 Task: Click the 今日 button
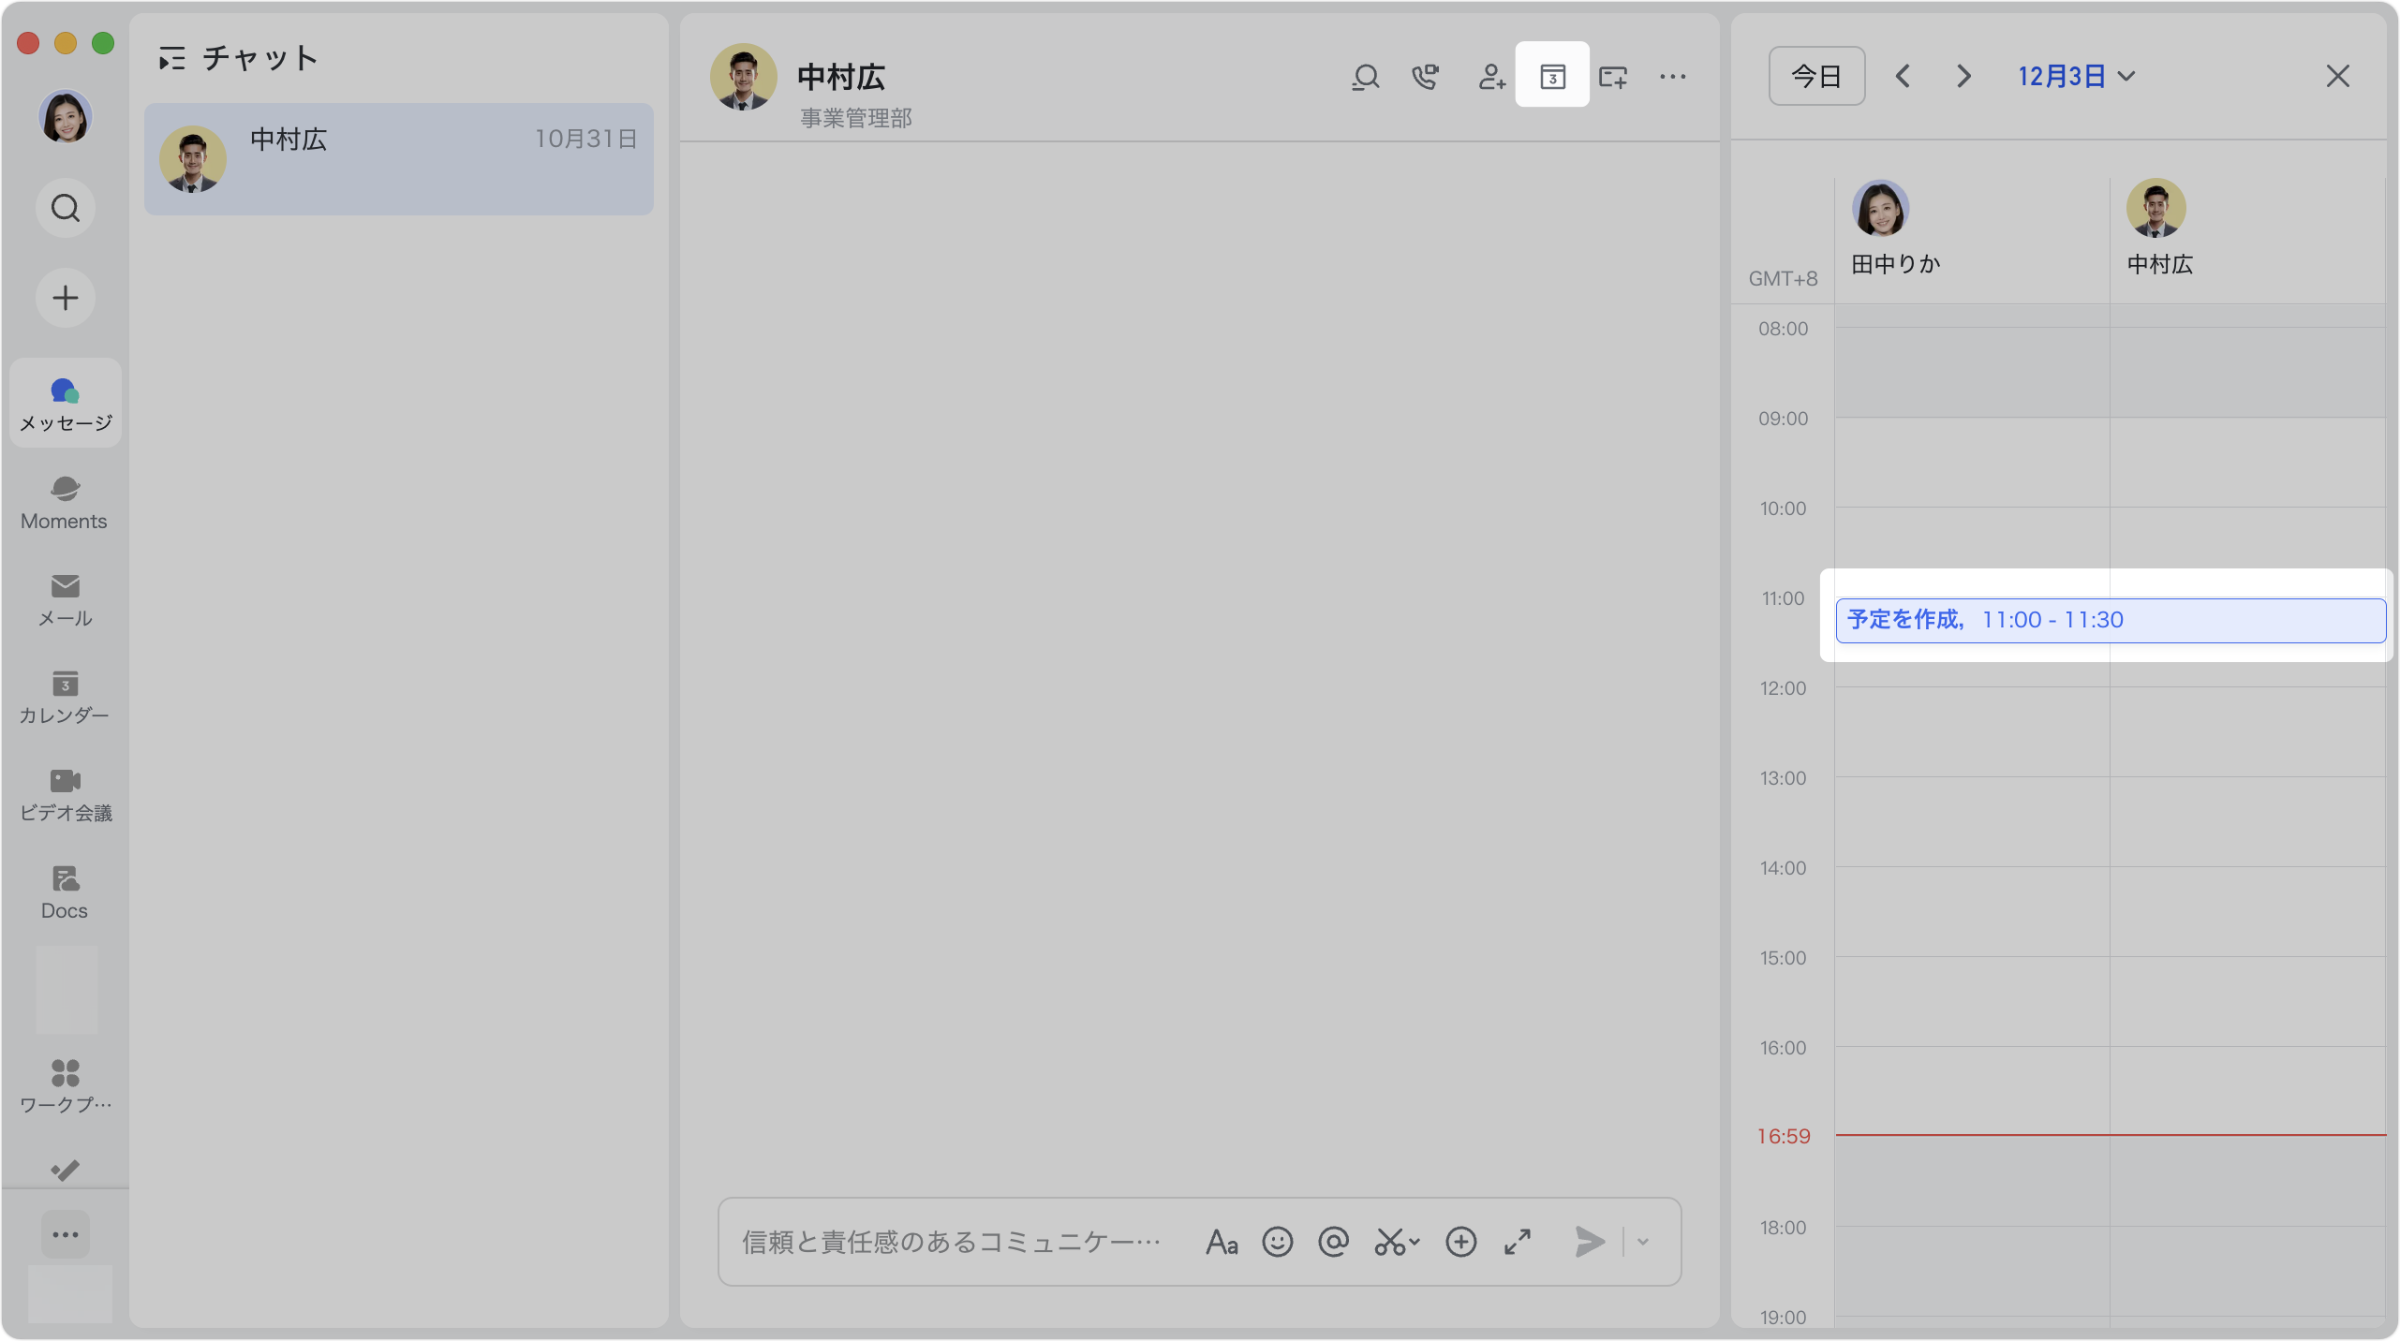[1815, 76]
